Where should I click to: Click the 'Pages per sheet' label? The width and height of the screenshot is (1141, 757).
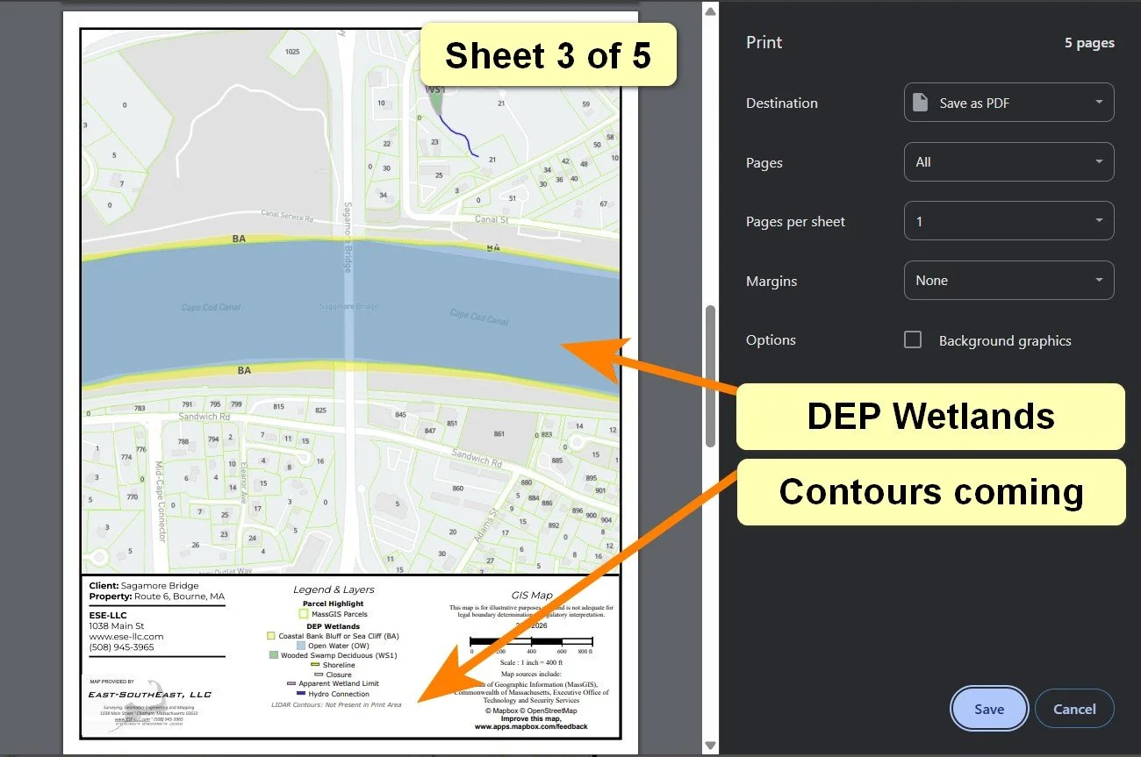tap(795, 222)
